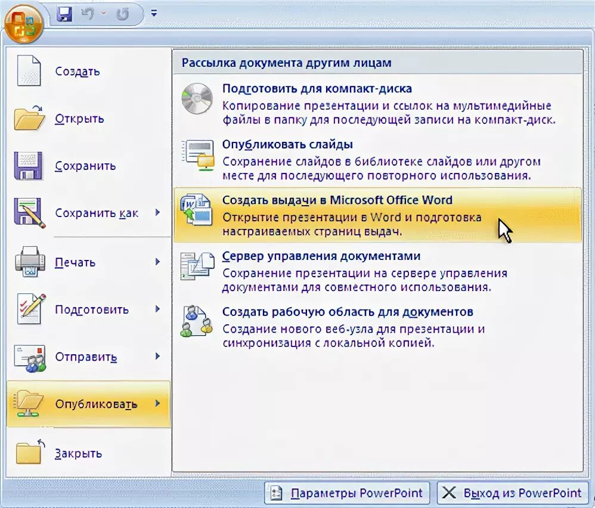Expand the Подготовить submenu arrow
The height and width of the screenshot is (508, 595).
pyautogui.click(x=157, y=309)
